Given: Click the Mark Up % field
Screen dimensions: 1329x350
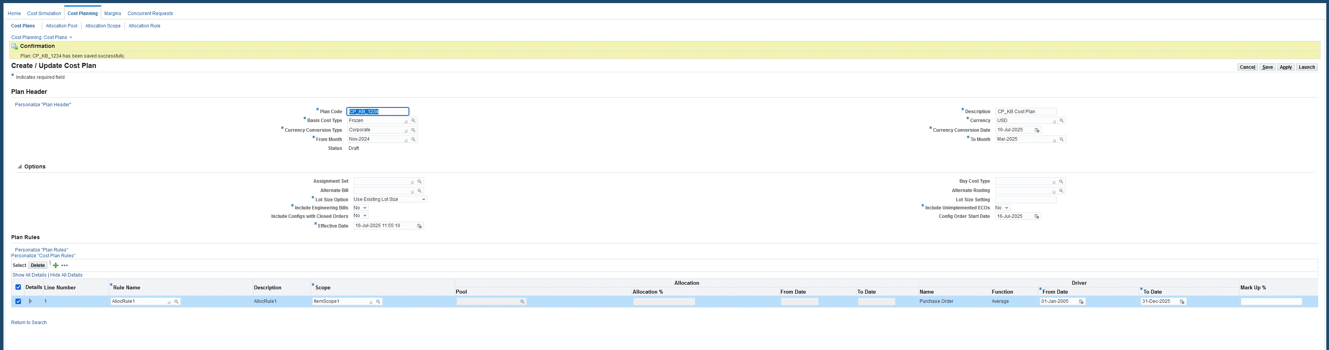Looking at the screenshot, I should (x=1271, y=302).
